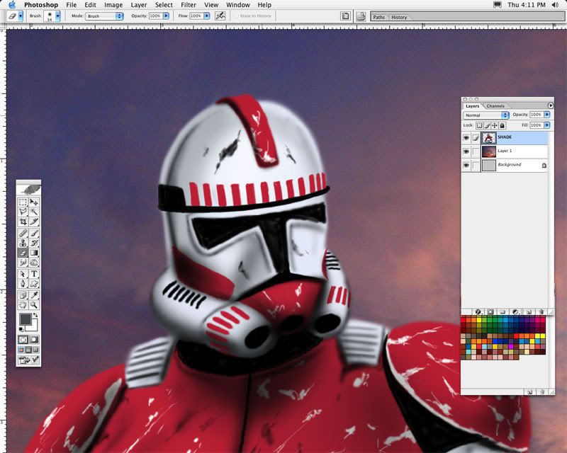Open the Layers panel options menu
This screenshot has height=453, width=567.
click(551, 105)
